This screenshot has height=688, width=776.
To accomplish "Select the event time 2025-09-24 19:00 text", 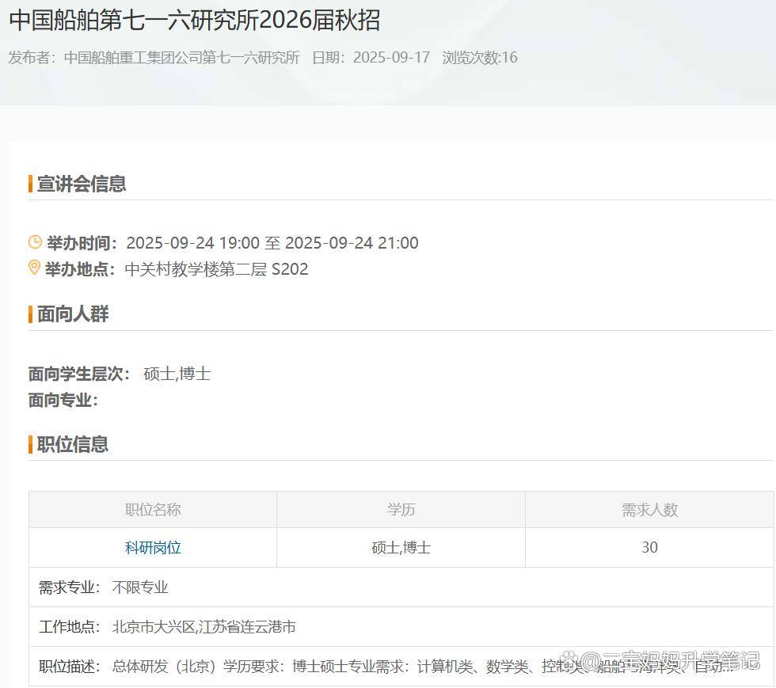I will click(x=192, y=243).
